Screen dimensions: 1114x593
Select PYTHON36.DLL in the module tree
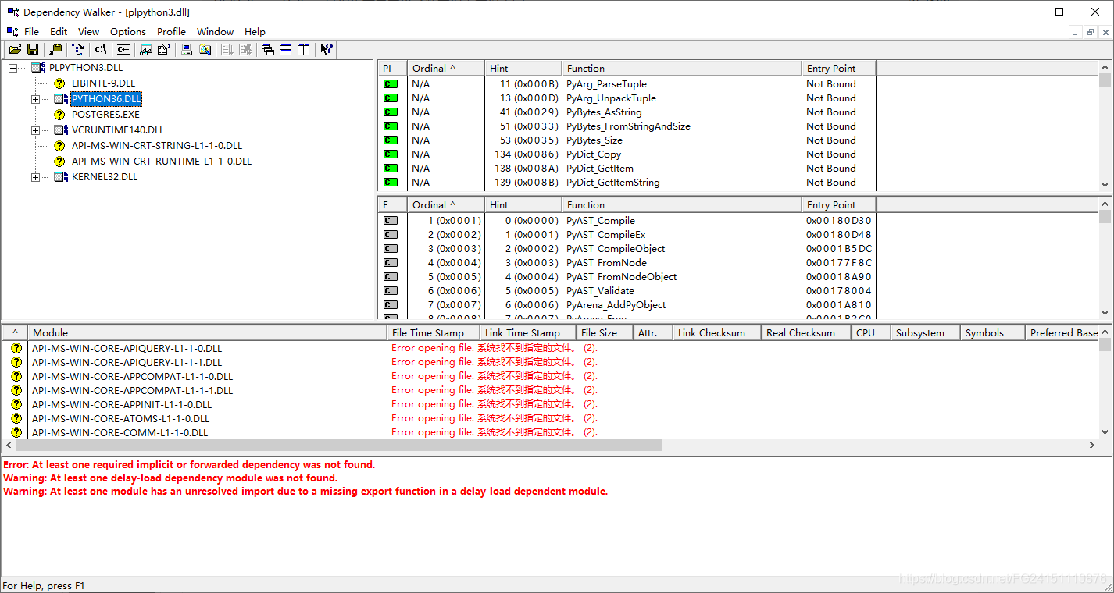point(106,99)
